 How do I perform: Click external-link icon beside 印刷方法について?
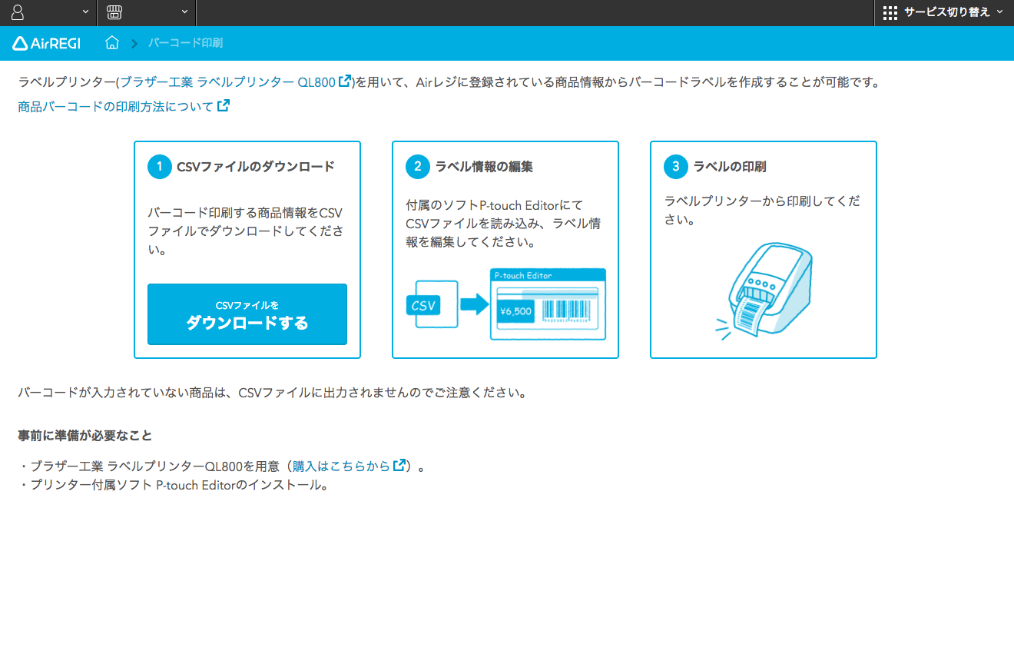point(224,106)
